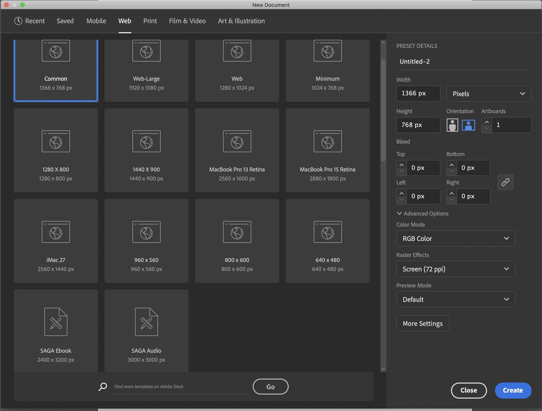Choose the MacBook Pro 13 Retina preset icon
The width and height of the screenshot is (542, 411).
[x=237, y=141]
